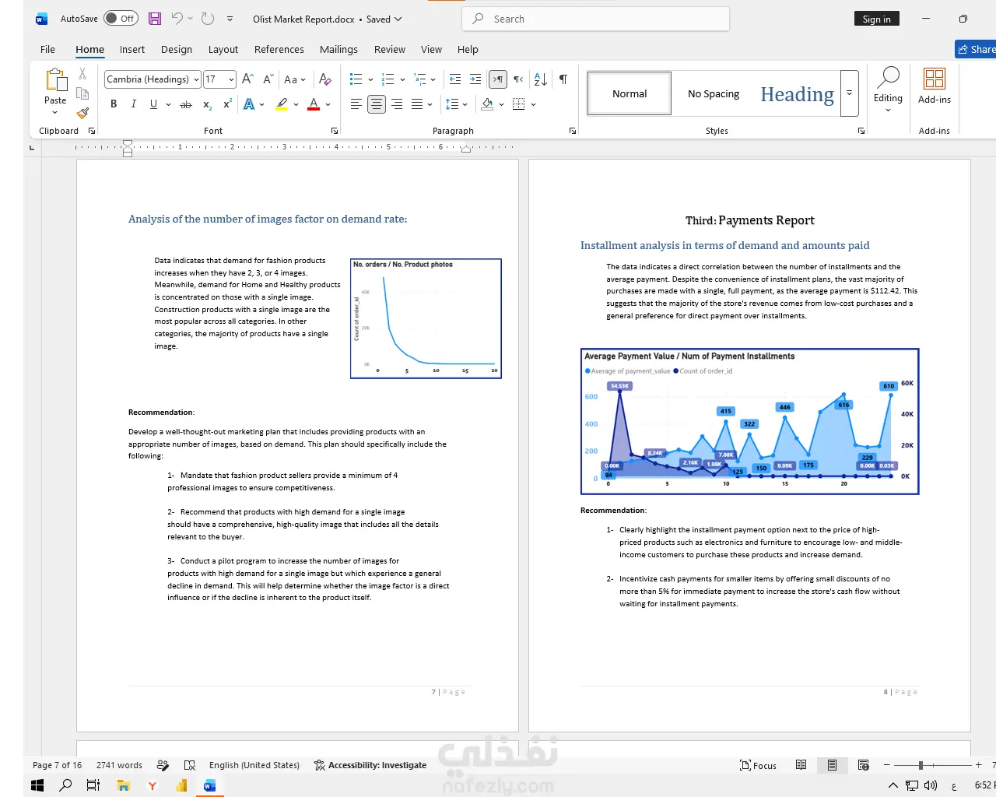The height and width of the screenshot is (797, 996).
Task: Click Focus mode in status bar
Action: (x=758, y=765)
